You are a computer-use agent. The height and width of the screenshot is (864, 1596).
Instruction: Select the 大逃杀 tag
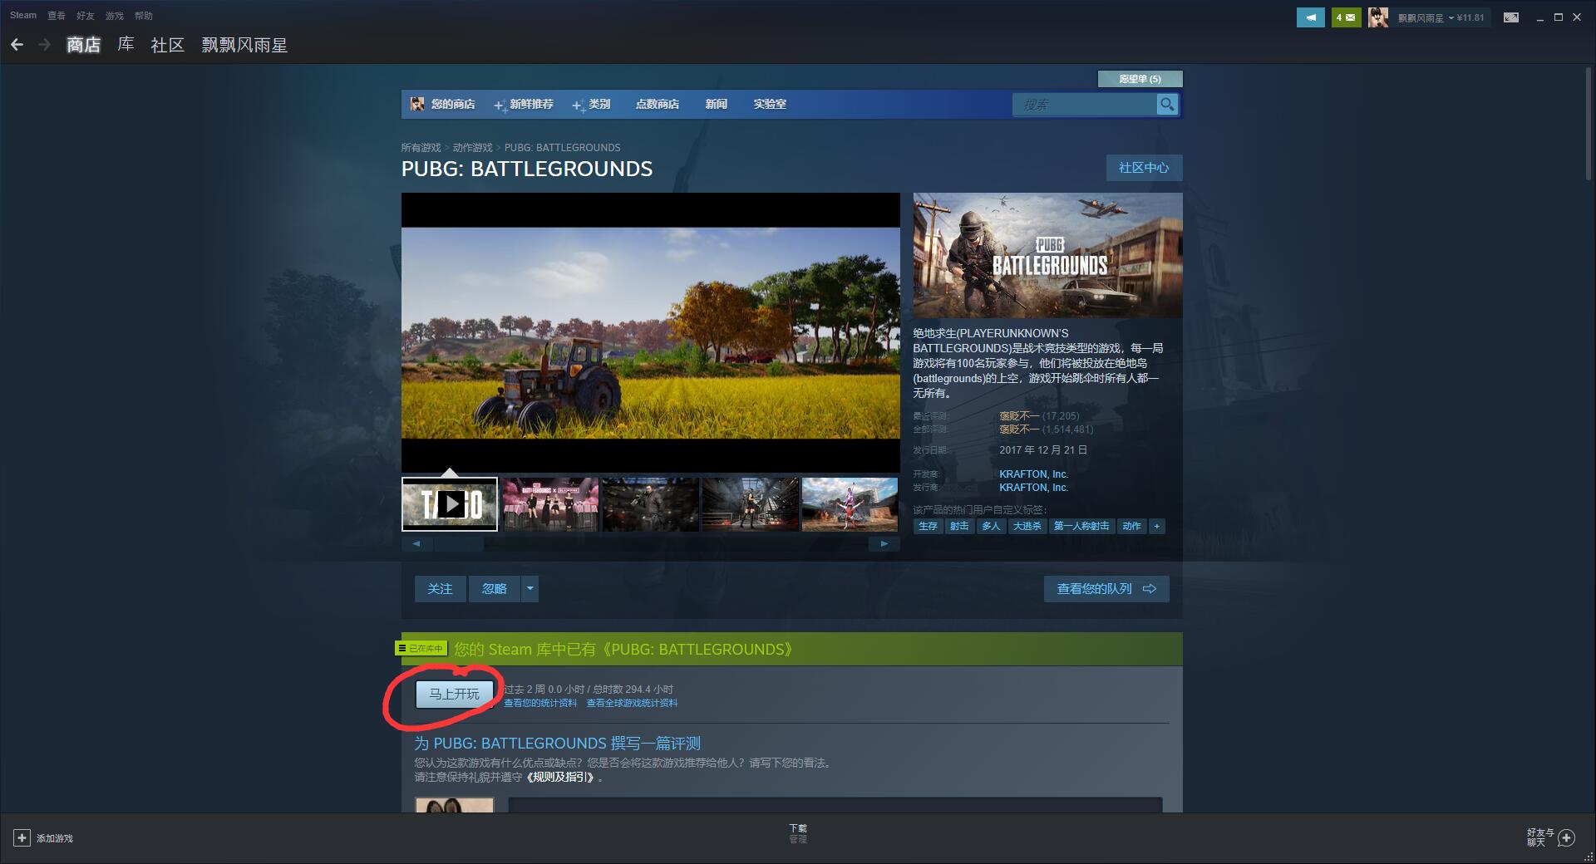pyautogui.click(x=1027, y=526)
